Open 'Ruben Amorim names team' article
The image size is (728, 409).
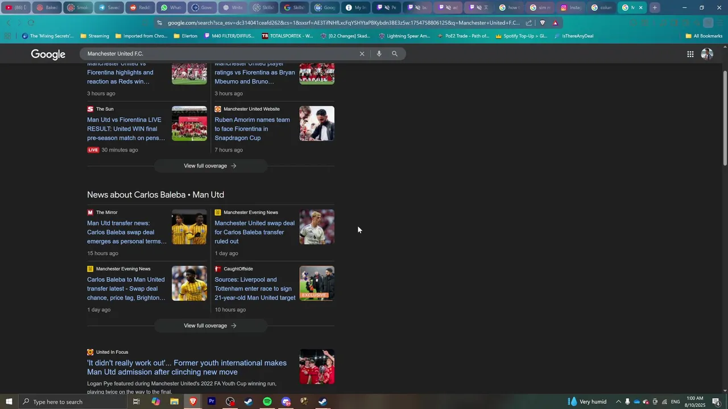pyautogui.click(x=252, y=129)
